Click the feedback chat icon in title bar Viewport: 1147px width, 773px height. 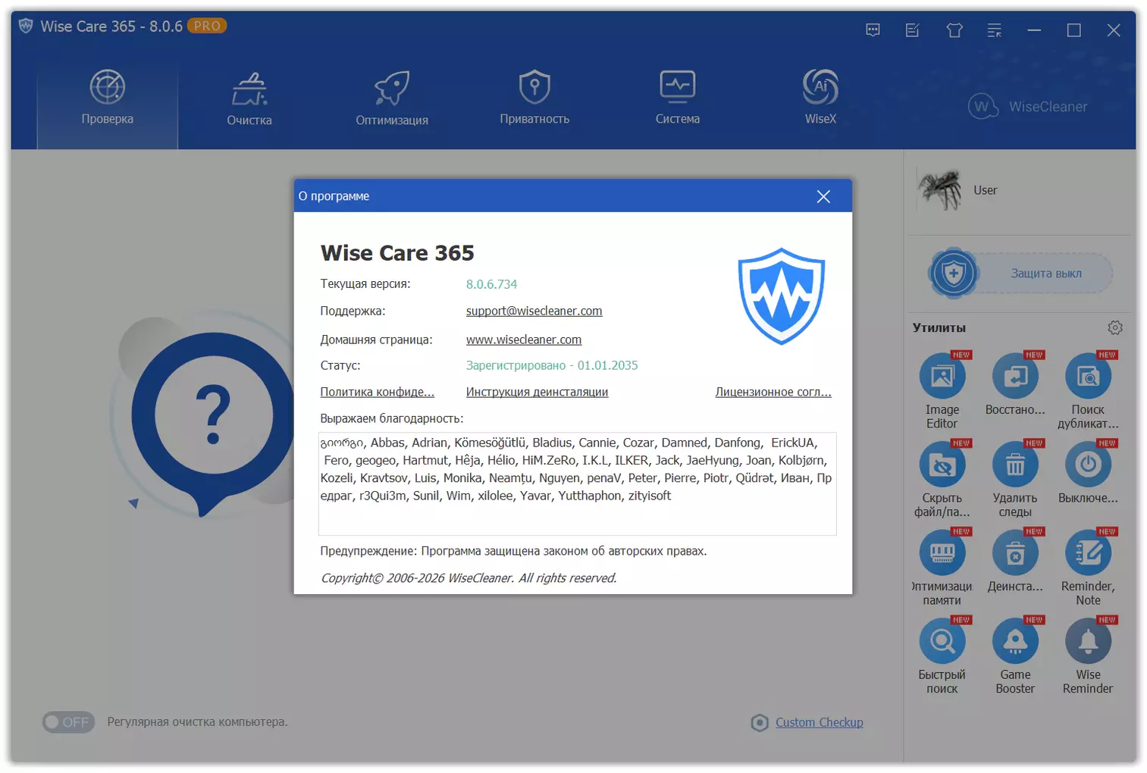[873, 30]
